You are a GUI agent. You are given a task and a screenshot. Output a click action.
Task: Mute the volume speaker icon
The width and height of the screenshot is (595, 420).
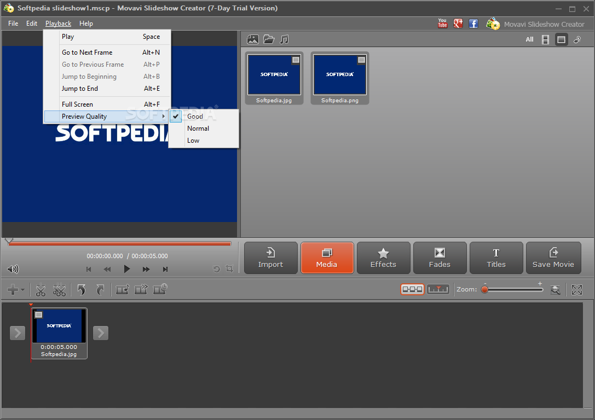point(13,269)
